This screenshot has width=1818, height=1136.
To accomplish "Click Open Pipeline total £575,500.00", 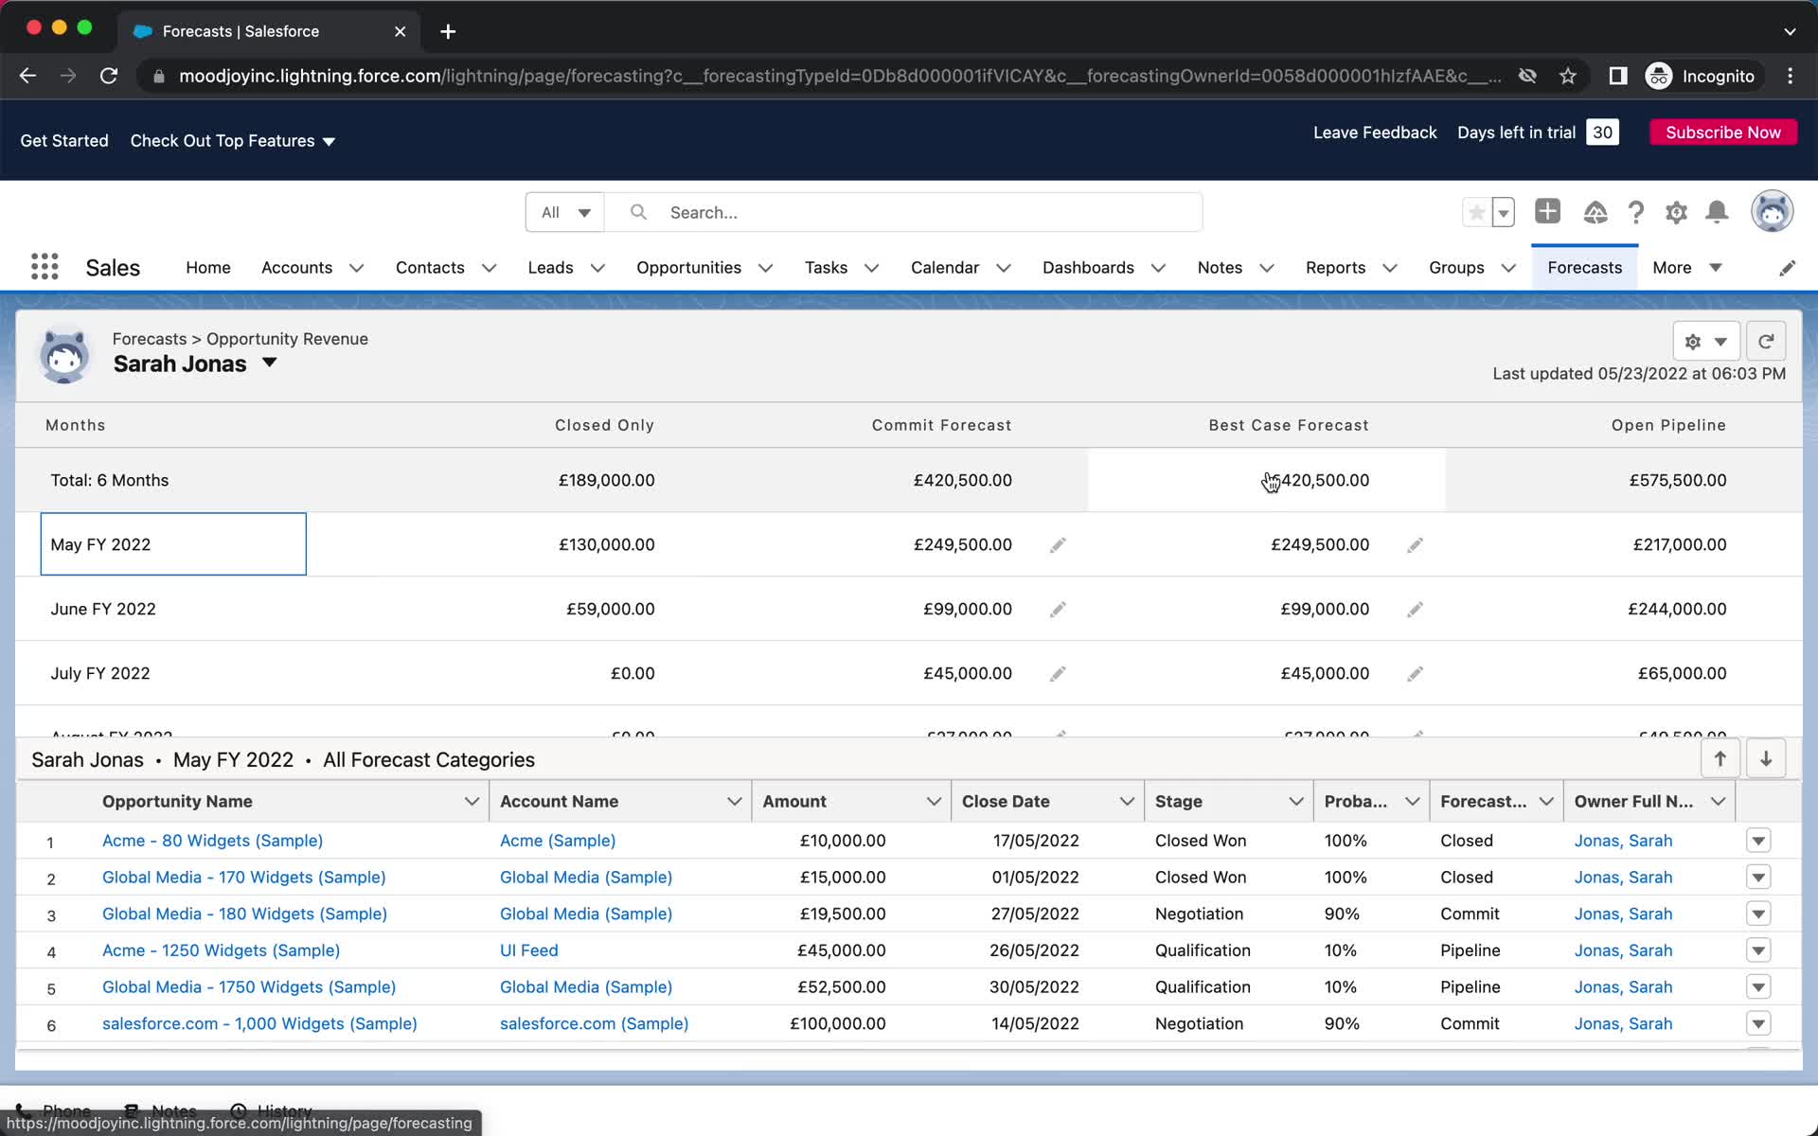I will (1678, 480).
